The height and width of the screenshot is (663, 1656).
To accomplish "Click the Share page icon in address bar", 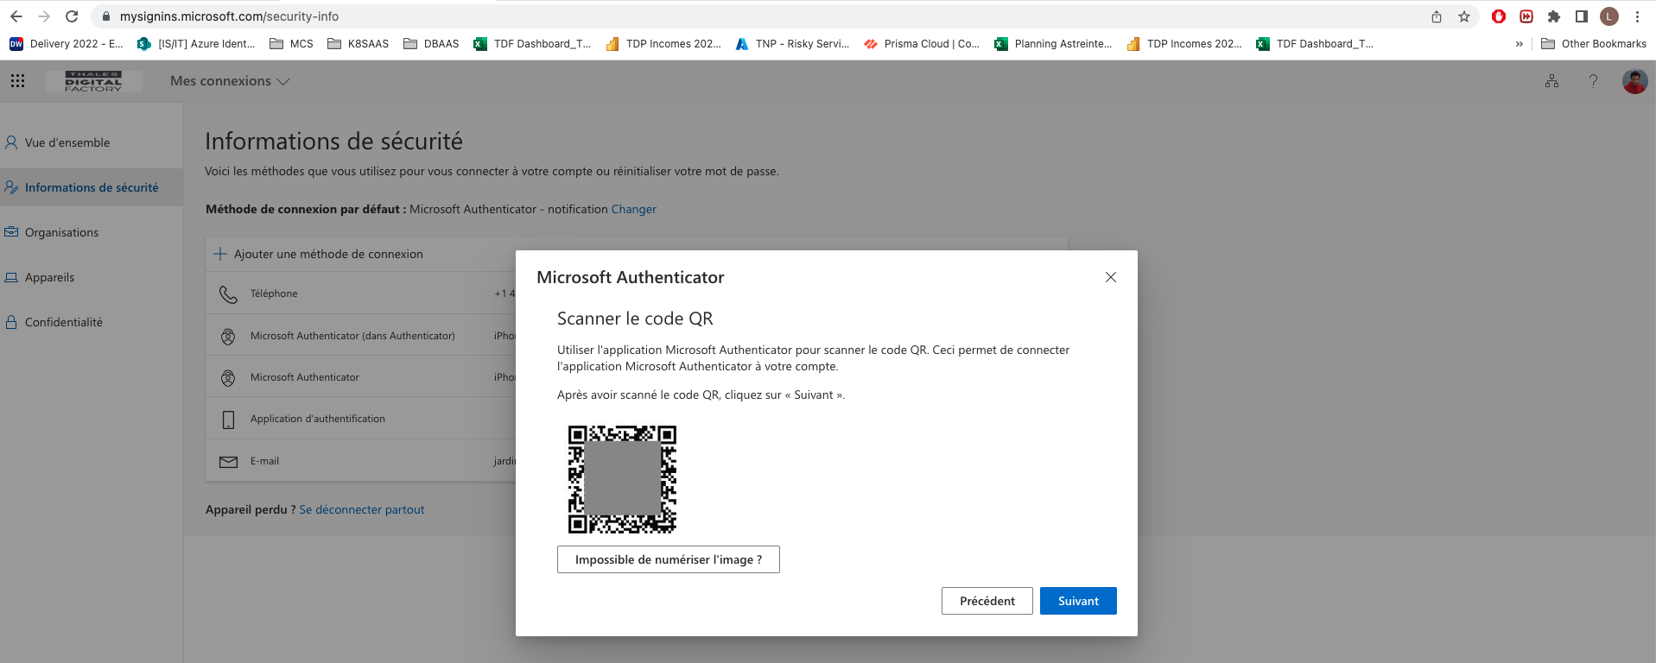I will [x=1437, y=16].
